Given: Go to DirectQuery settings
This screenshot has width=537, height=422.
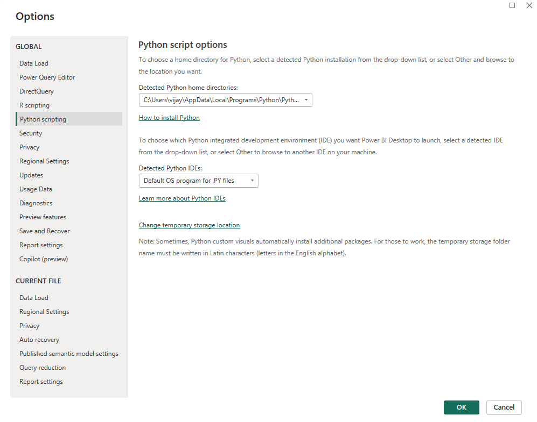Looking at the screenshot, I should 37,91.
